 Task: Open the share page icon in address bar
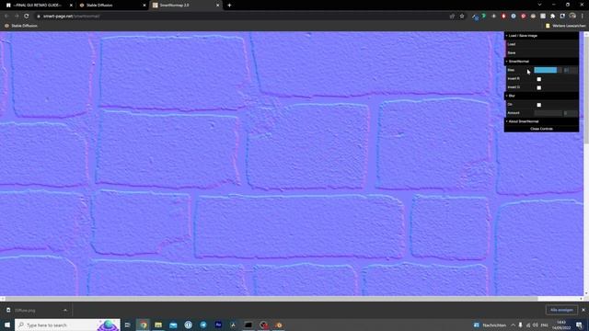(452, 17)
